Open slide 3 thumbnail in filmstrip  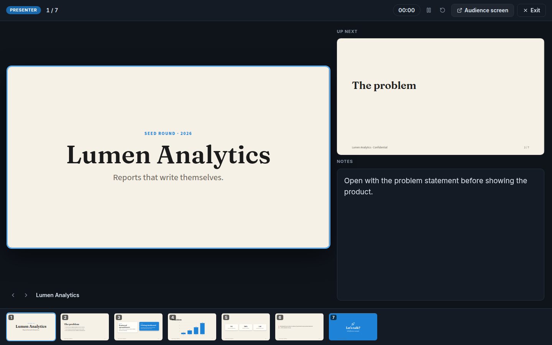tap(138, 327)
